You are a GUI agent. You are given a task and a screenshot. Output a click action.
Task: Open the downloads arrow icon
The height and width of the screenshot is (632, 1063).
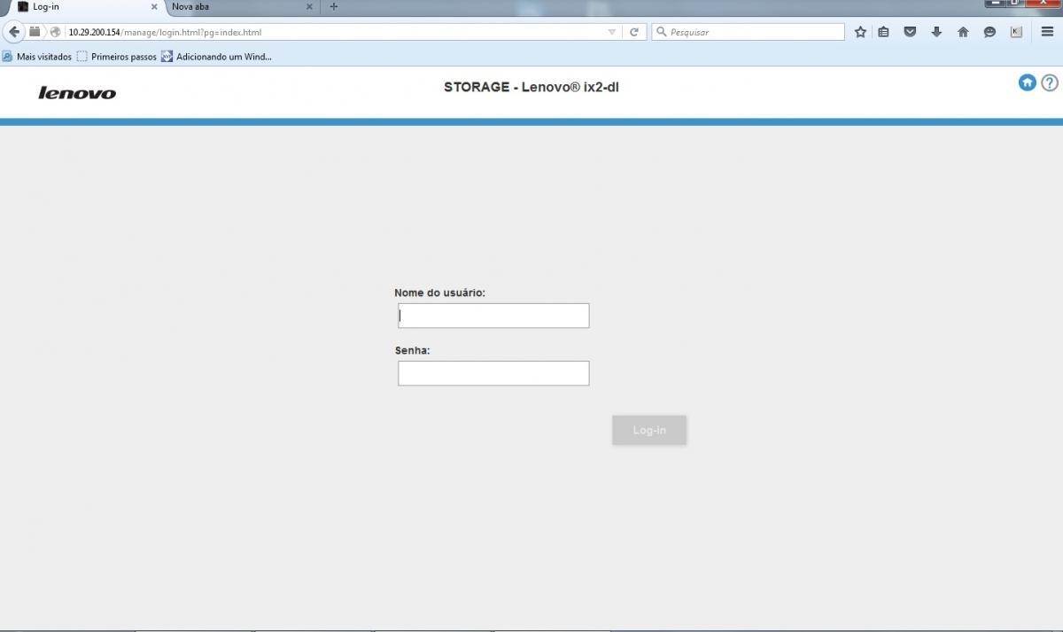pos(936,32)
